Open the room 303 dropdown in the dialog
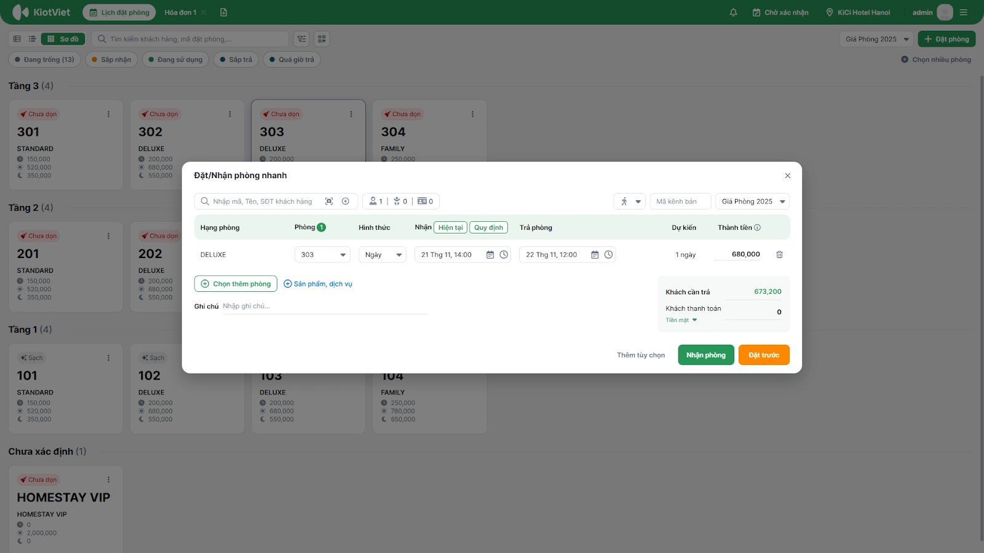Screen dimensions: 984x553 (x=322, y=255)
